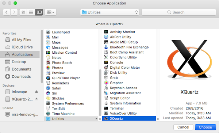This screenshot has width=219, height=133.
Task: Select Migration Assistant in Utilities
Action: (129, 93)
